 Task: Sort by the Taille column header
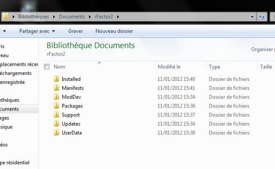(x=266, y=67)
